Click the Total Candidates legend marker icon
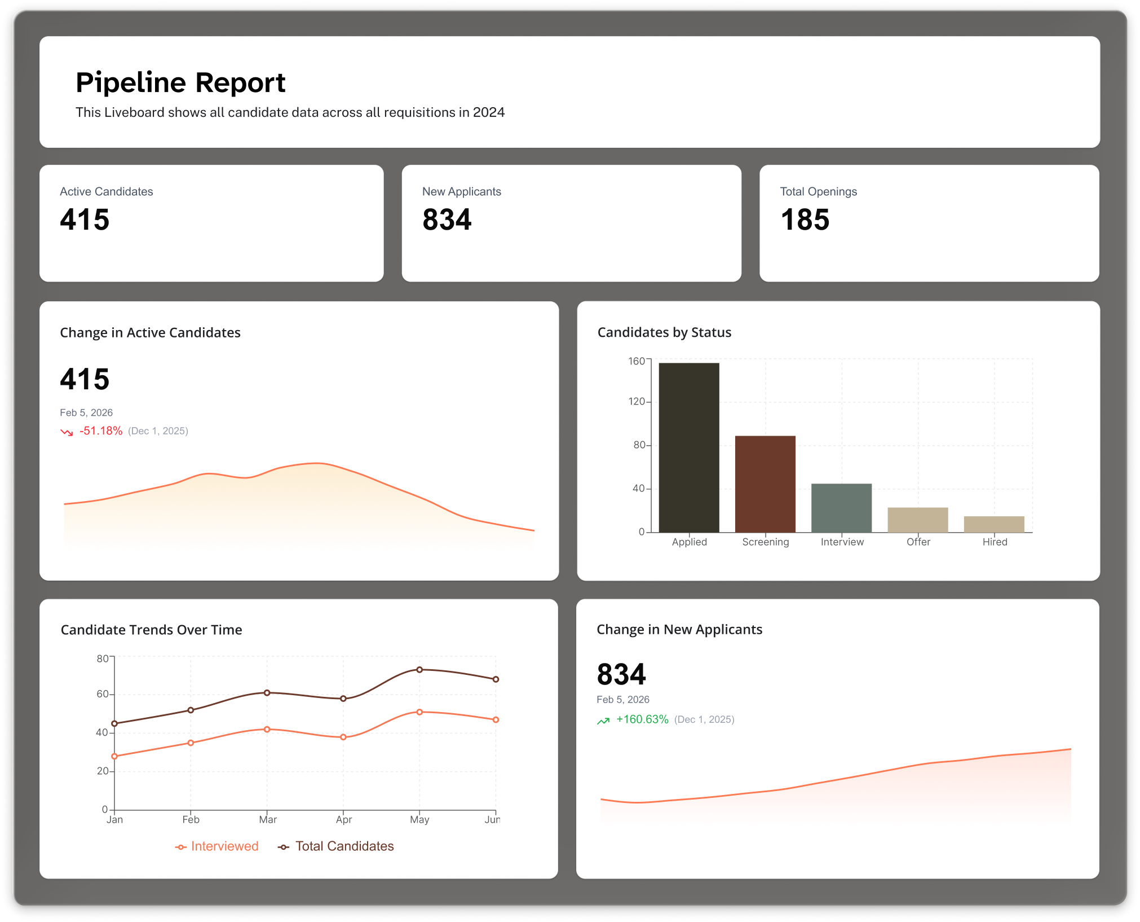1140x922 pixels. pos(284,847)
